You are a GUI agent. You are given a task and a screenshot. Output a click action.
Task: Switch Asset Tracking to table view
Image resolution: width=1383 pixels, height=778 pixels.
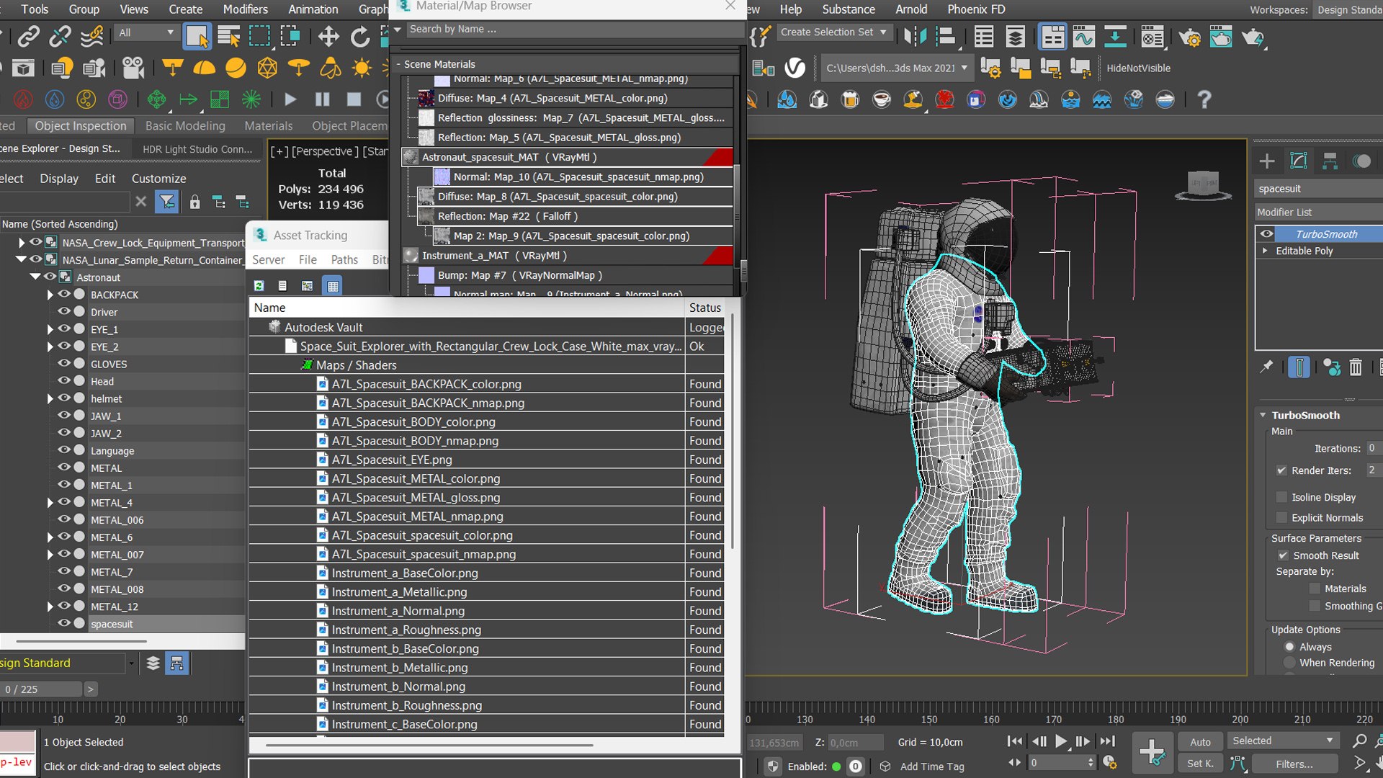332,286
